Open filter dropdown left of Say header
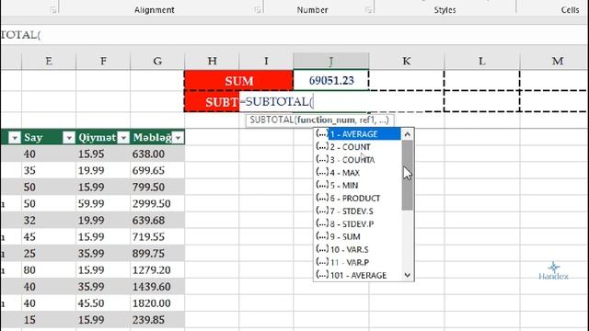This screenshot has width=589, height=331. click(x=15, y=138)
